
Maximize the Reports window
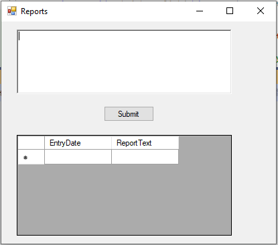click(230, 11)
